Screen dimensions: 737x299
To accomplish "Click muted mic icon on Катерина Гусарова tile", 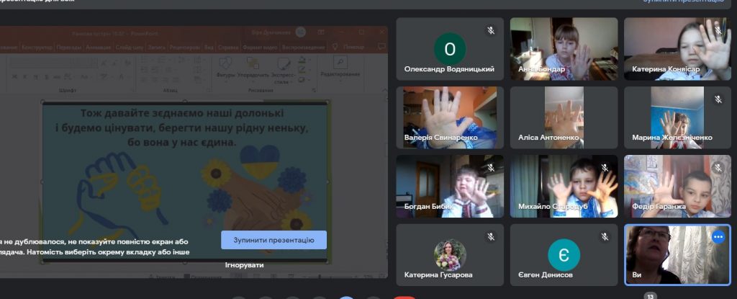I will coord(491,237).
